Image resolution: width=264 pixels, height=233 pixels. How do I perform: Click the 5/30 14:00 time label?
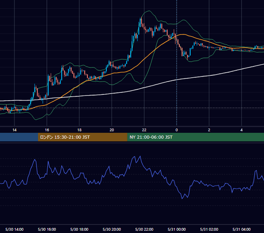(14, 229)
